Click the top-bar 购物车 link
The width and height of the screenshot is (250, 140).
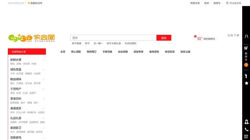(x=217, y=3)
